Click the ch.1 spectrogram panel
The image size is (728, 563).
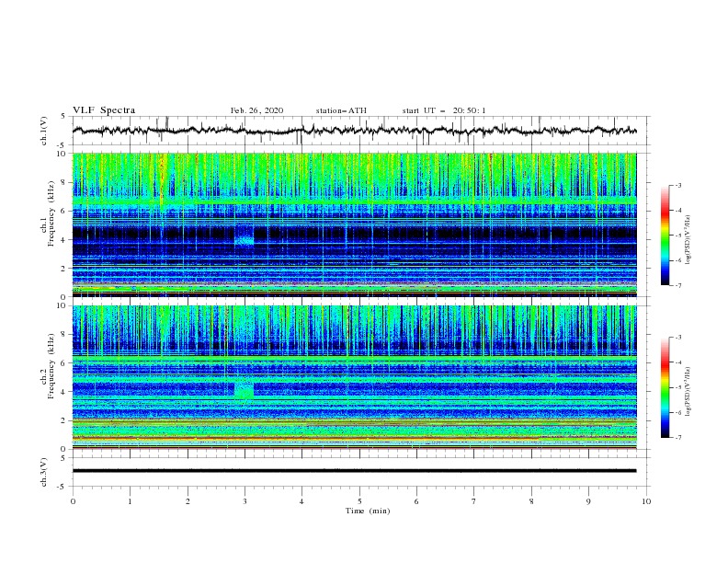point(354,224)
